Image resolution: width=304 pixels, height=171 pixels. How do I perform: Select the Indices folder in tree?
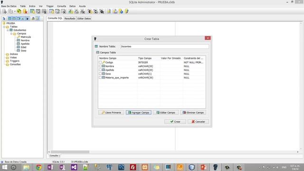tap(14, 54)
